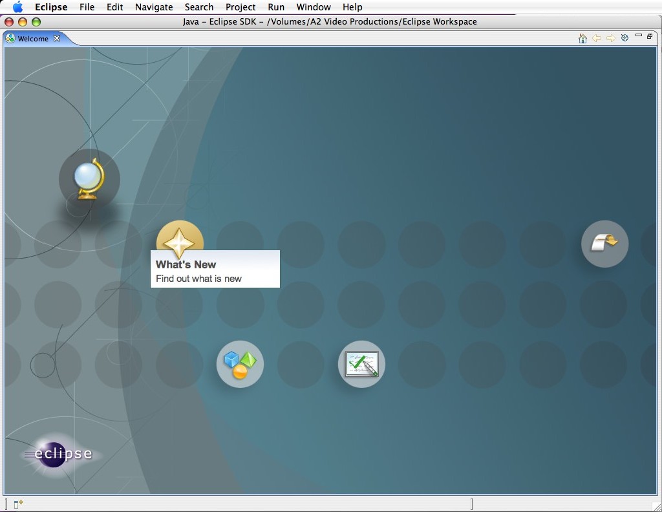Screen dimensions: 662x512
Task: Open the Tutorials checklist icon
Action: (361, 364)
